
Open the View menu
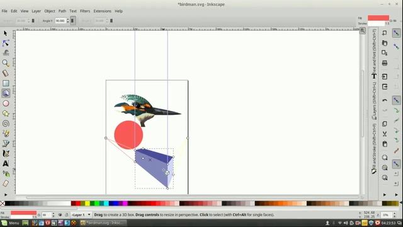pyautogui.click(x=25, y=11)
